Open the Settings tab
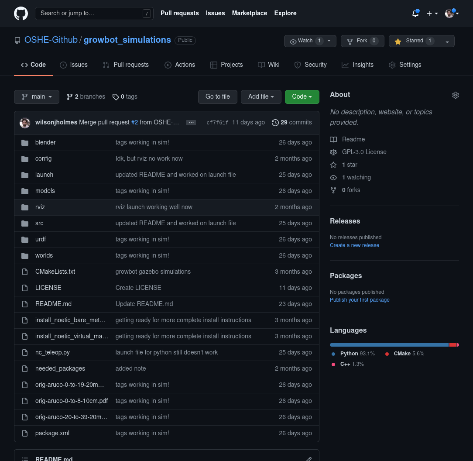 point(405,65)
